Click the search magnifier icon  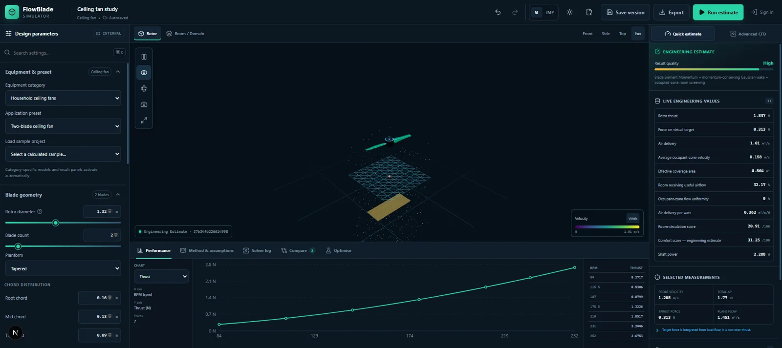click(x=7, y=52)
